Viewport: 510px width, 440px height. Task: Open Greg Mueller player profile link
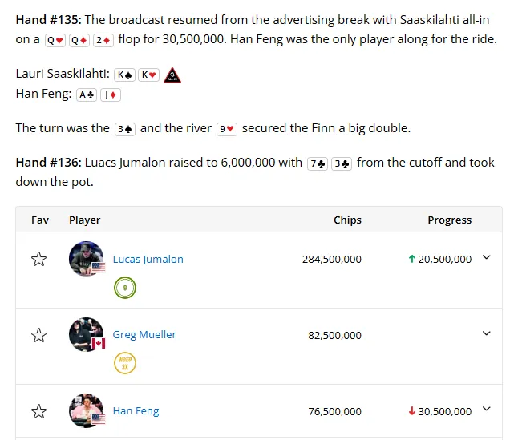pos(144,335)
